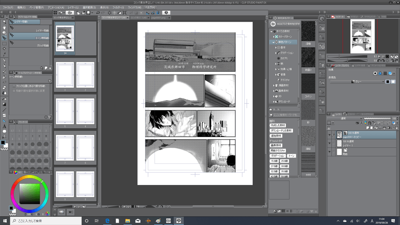Expand 漫画素材 tree node
The image size is (400, 225).
tap(274, 85)
